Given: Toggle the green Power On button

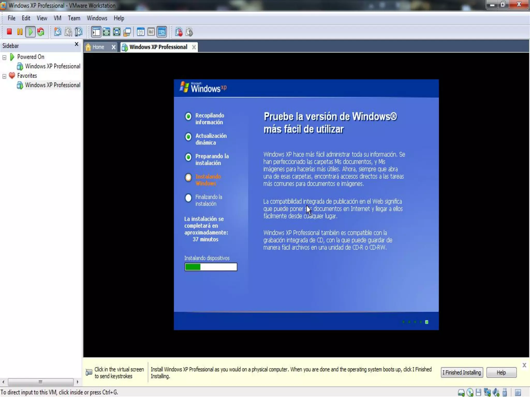Looking at the screenshot, I should click(x=30, y=32).
